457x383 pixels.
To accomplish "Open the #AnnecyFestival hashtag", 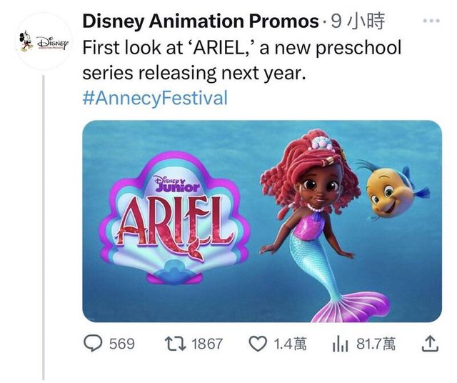I will click(155, 98).
